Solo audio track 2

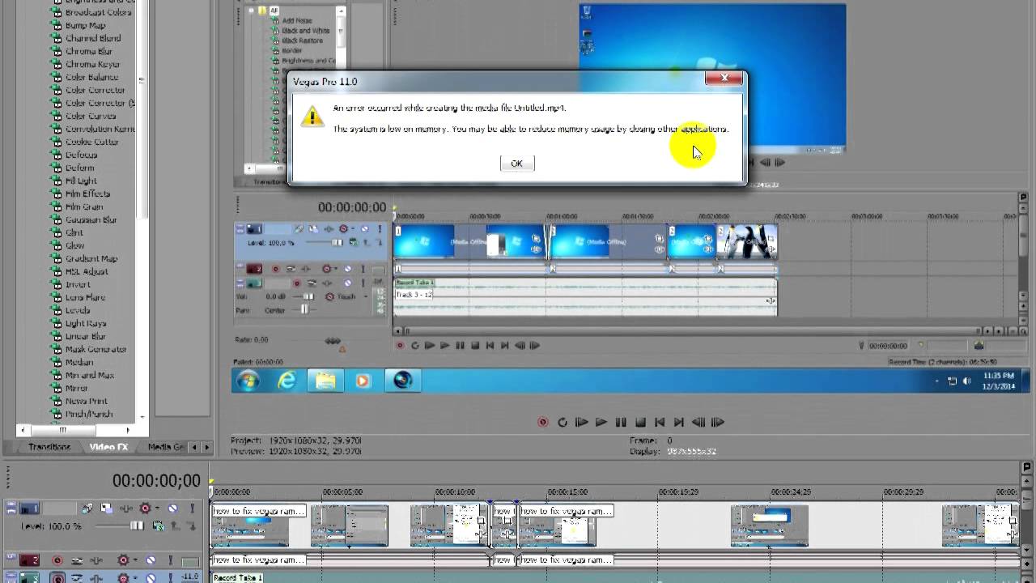click(x=171, y=560)
